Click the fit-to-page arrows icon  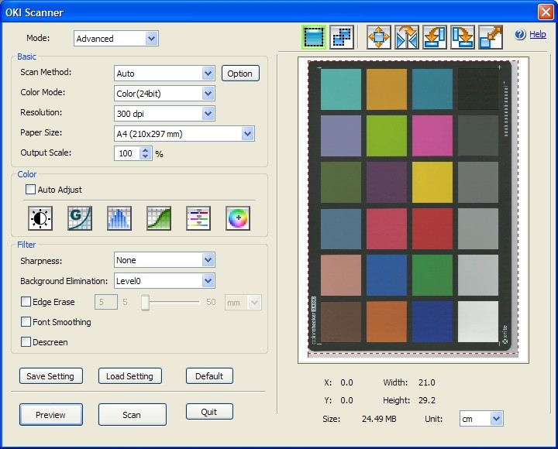tap(379, 37)
